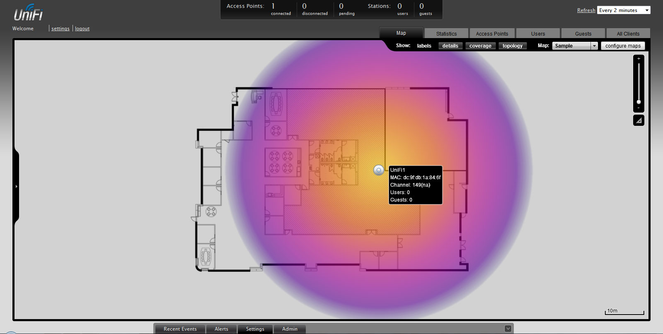Click the Refresh link
This screenshot has height=334, width=663.
click(586, 10)
